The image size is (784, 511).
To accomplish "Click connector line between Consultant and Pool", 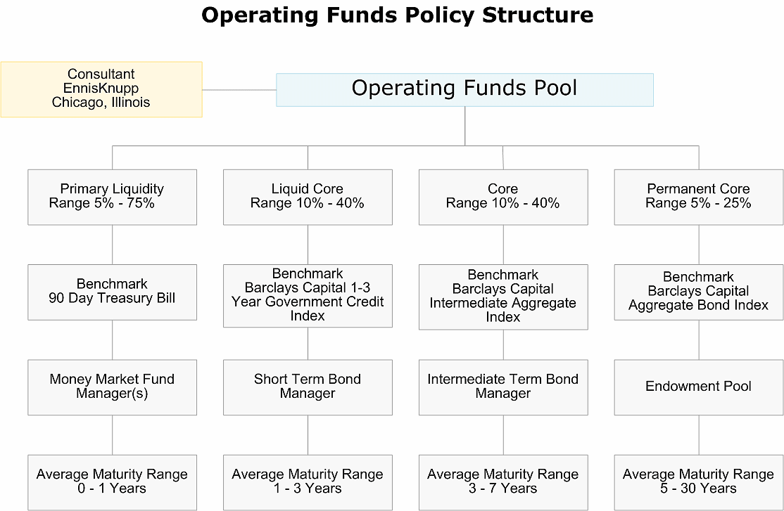I will click(239, 90).
